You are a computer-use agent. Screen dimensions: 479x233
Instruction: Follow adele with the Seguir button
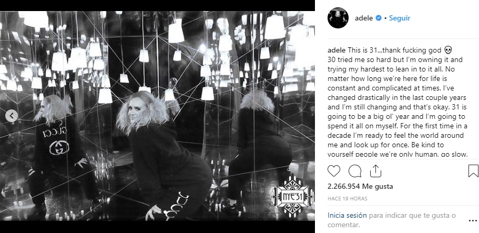(x=400, y=18)
